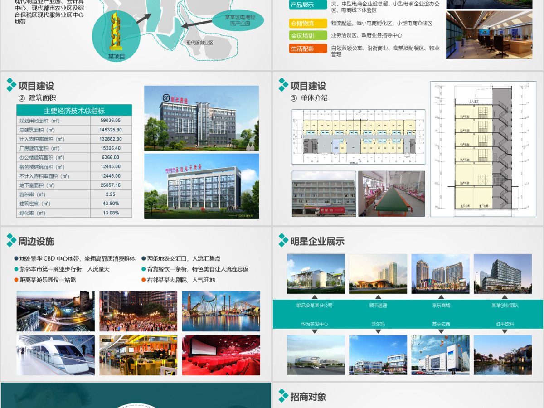Click diamond logo on the 单体介绍 slide
This screenshot has height=408, width=544.
coord(283,84)
